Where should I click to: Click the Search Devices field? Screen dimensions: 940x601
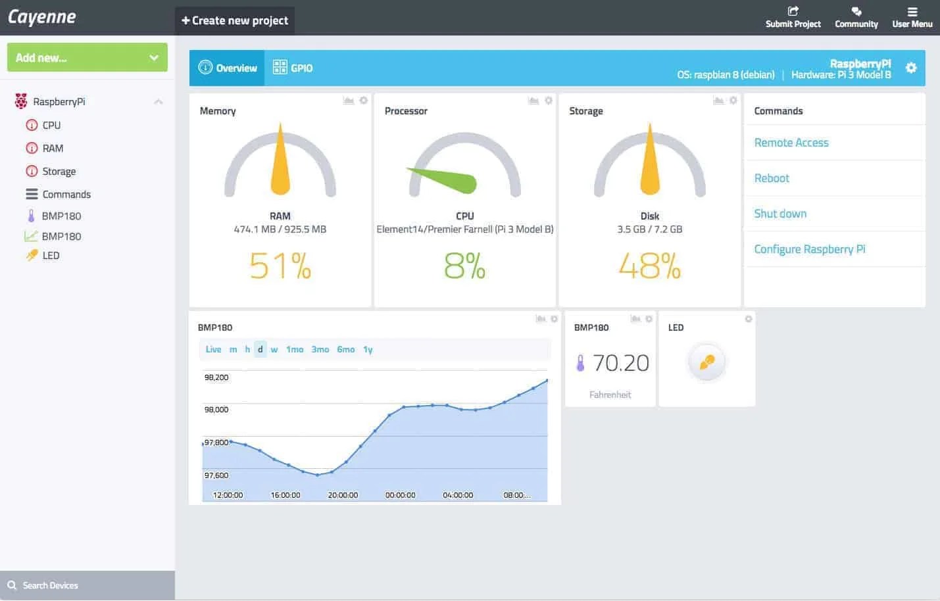click(87, 585)
